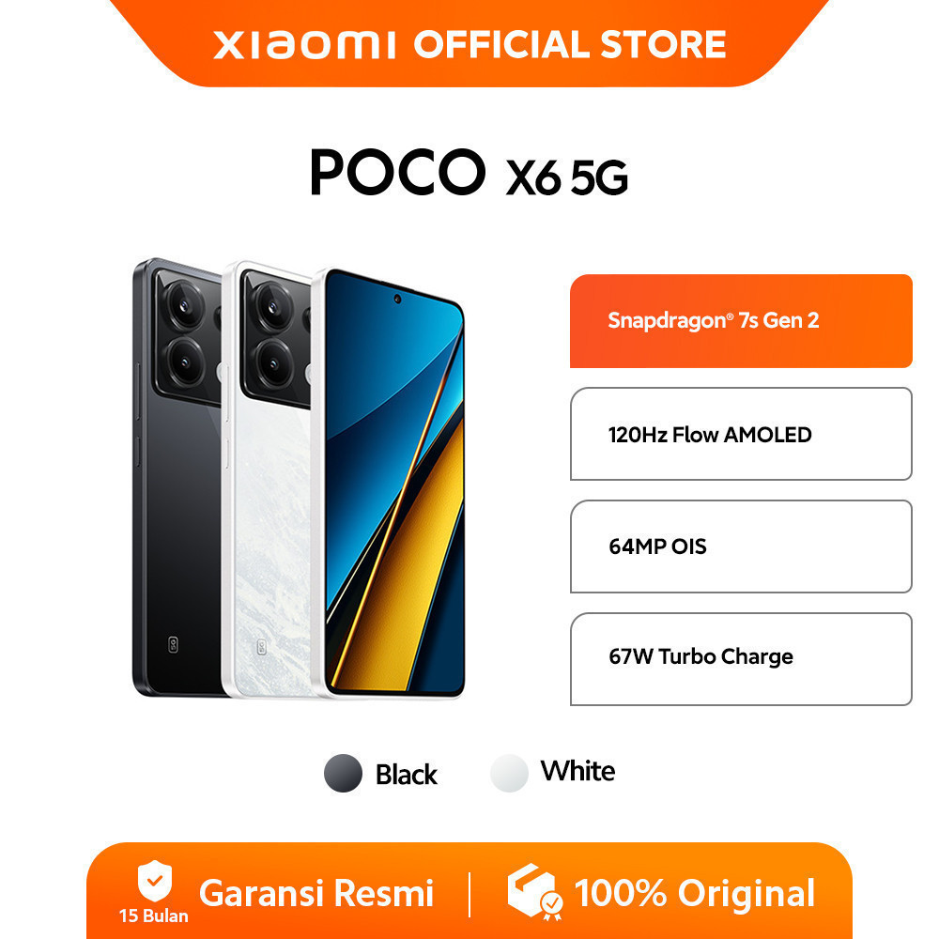Click the black phone's top camera lens

click(x=184, y=305)
